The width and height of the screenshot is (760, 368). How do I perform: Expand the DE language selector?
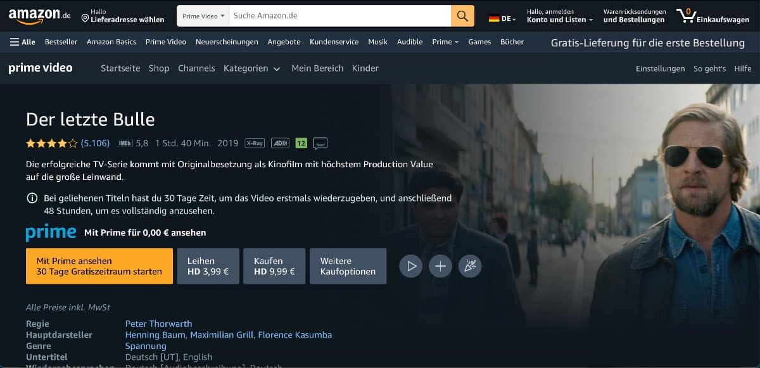pyautogui.click(x=509, y=19)
